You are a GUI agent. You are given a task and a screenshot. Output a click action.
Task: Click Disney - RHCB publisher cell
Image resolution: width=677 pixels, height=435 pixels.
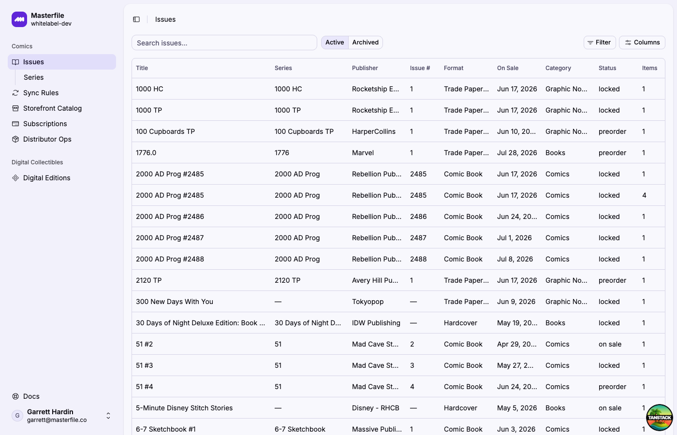coord(376,408)
